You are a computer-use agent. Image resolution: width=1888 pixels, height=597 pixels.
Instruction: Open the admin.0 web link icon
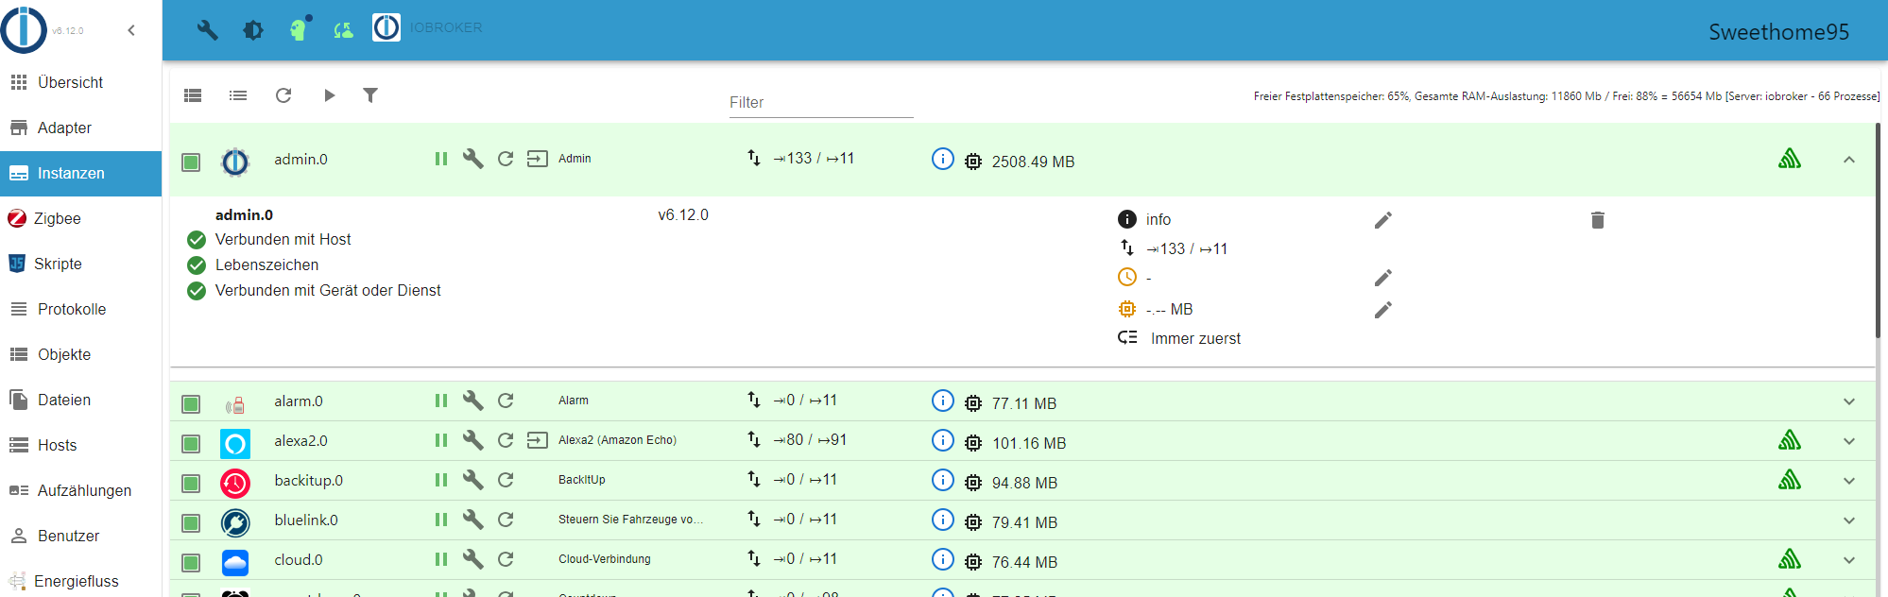[x=537, y=159]
